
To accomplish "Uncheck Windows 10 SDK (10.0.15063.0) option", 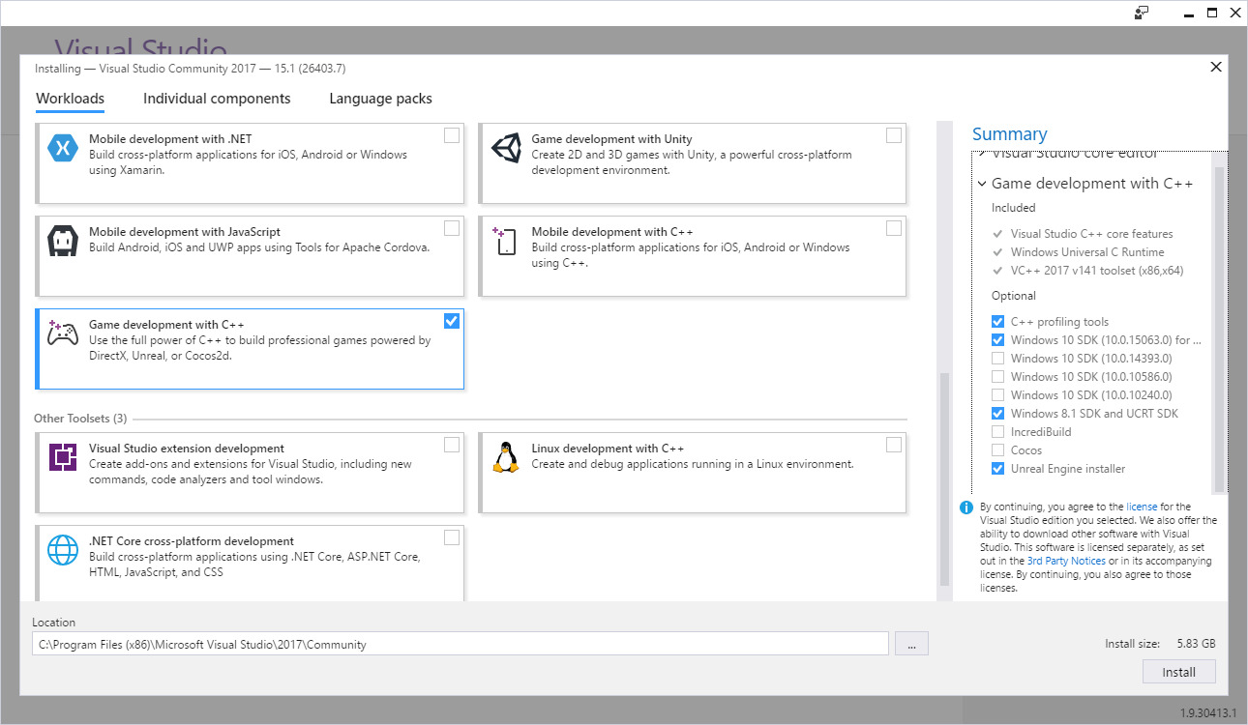I will click(x=997, y=340).
